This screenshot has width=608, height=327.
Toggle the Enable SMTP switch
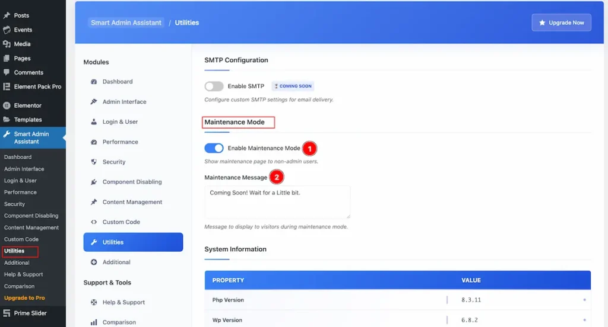[x=214, y=86]
